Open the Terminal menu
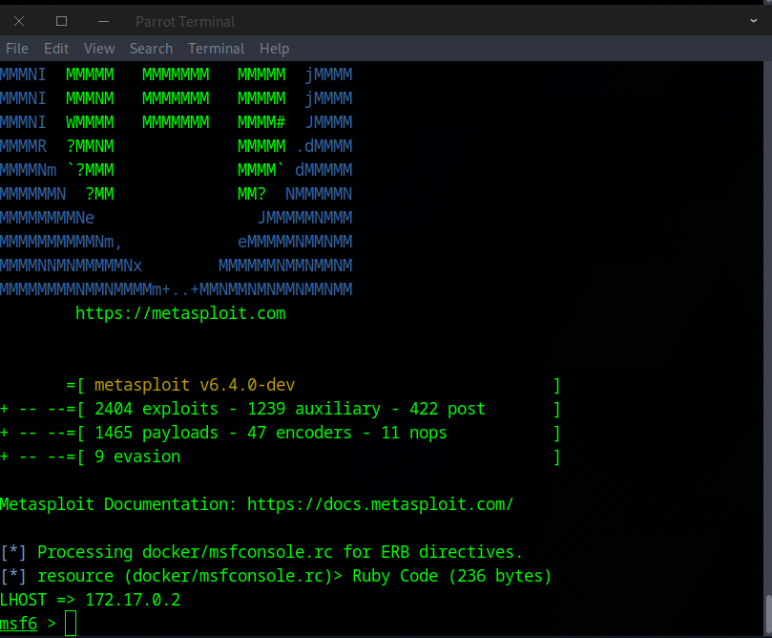The width and height of the screenshot is (772, 638). click(216, 49)
